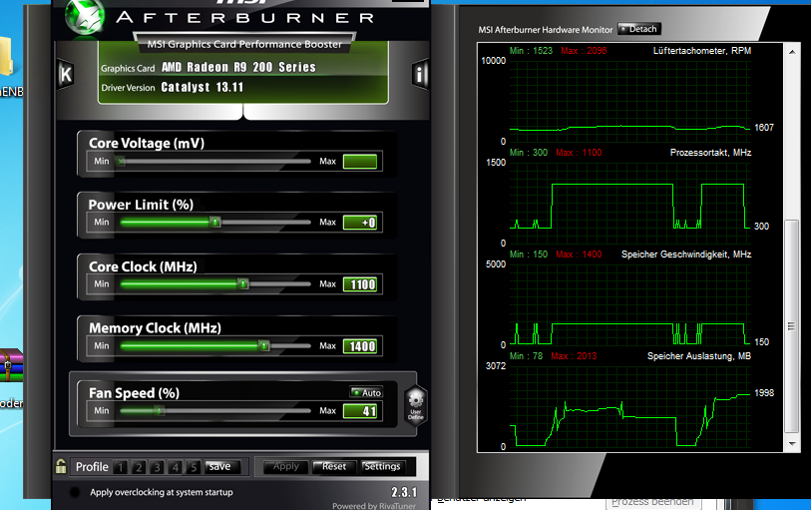Click the Memory Clock 1400 value field

(360, 346)
